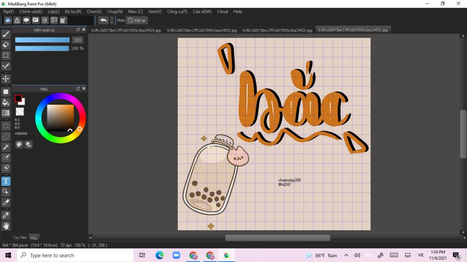
Task: Undock the Màu color panel
Action: (78, 89)
